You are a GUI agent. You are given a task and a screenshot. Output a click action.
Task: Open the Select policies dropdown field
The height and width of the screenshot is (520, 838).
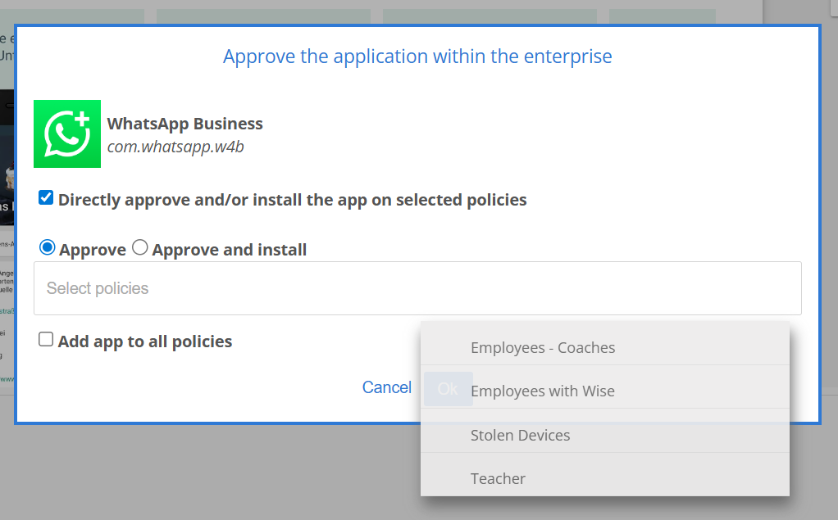click(x=417, y=288)
